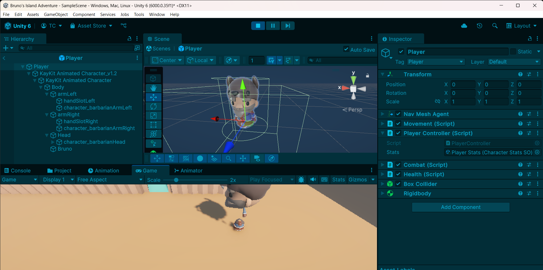543x270 pixels.
Task: Expand character_barbarianHead in the Hierarchy
Action: (x=53, y=142)
